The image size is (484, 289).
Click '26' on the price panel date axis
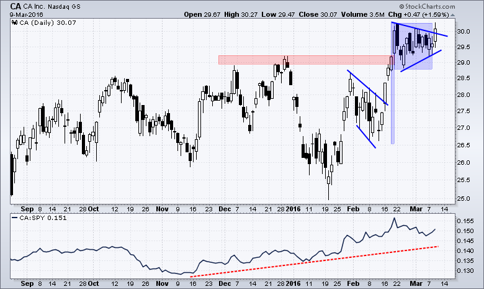(x=145, y=209)
